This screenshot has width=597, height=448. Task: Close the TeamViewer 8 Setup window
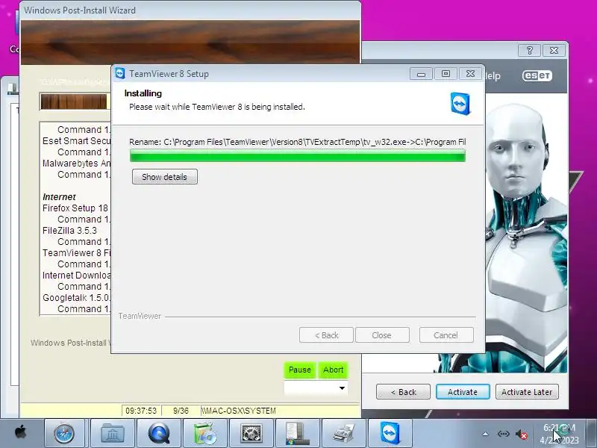(471, 73)
